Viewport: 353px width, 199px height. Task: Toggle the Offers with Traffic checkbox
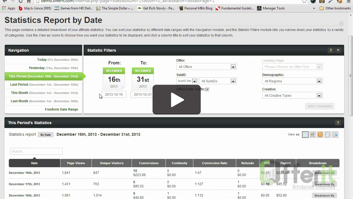(207, 89)
